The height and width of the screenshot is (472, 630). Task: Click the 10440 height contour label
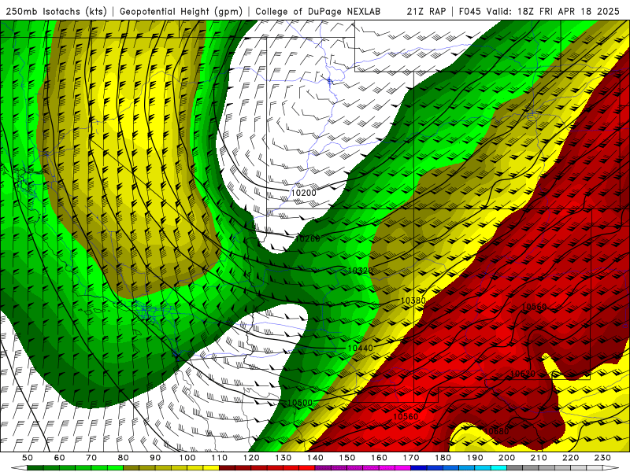[x=361, y=348]
